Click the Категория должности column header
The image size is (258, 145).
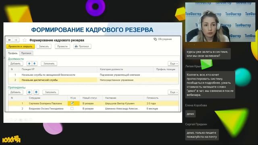click(111, 69)
